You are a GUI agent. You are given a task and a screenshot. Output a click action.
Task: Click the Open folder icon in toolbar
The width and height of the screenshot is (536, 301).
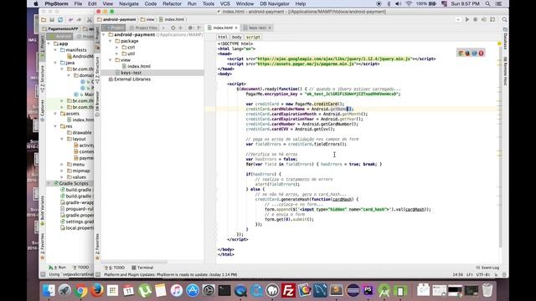(x=44, y=20)
